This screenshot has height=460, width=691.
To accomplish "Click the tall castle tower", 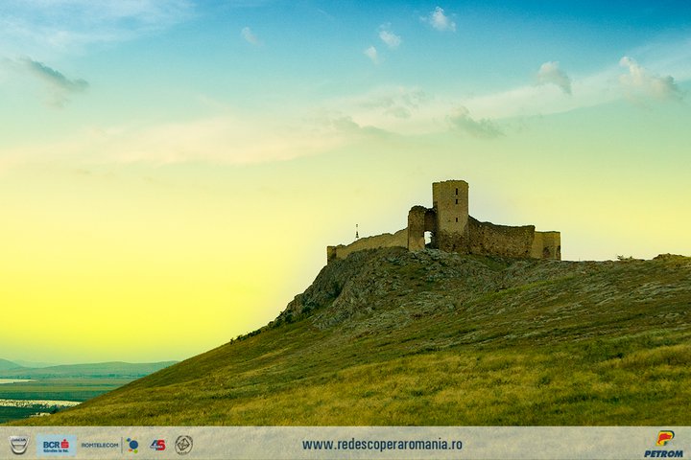I will [450, 211].
